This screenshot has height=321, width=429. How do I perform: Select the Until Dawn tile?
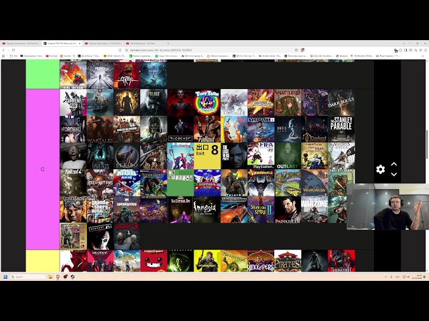click(288, 129)
